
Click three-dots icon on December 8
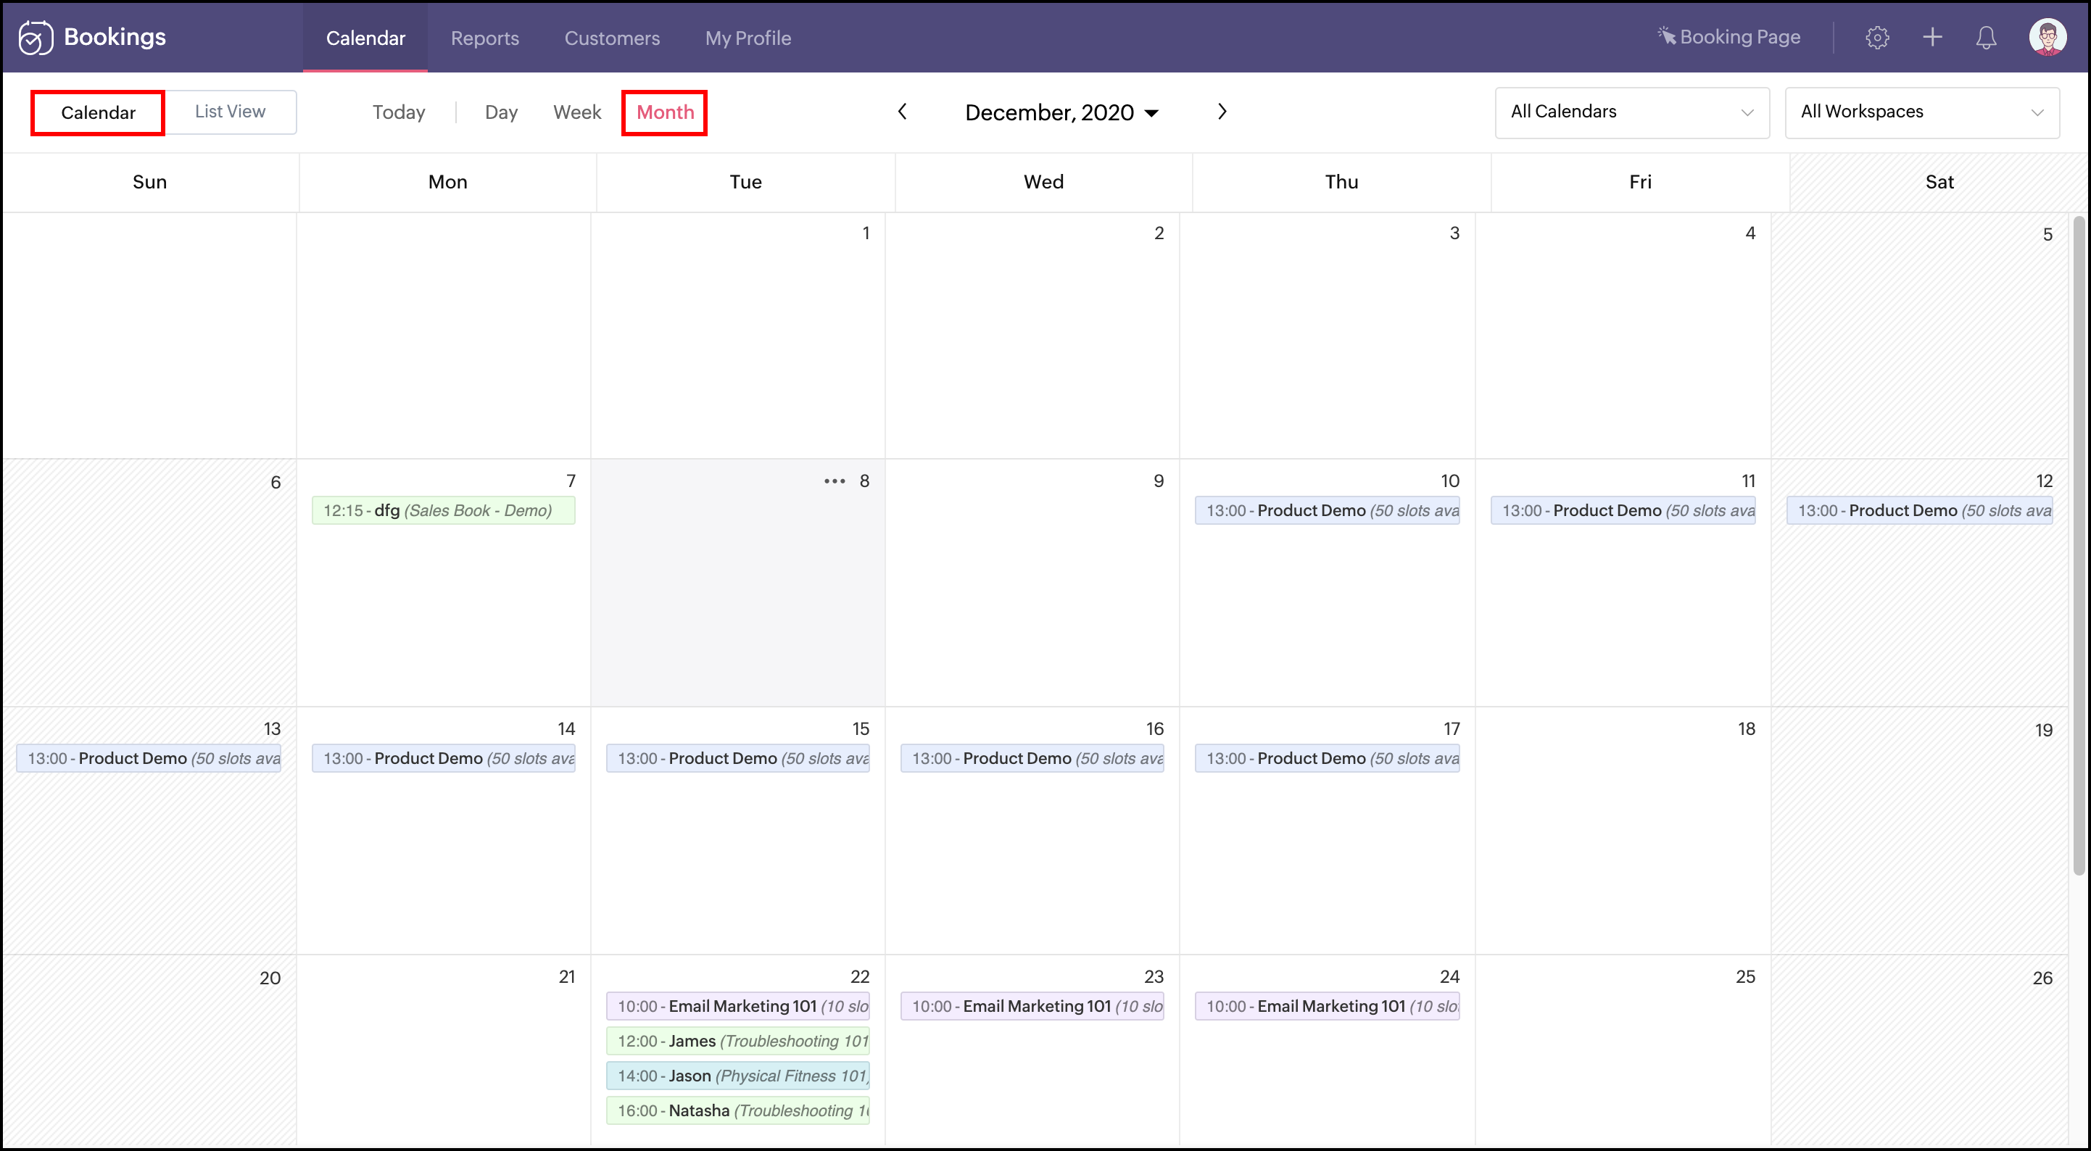[834, 481]
